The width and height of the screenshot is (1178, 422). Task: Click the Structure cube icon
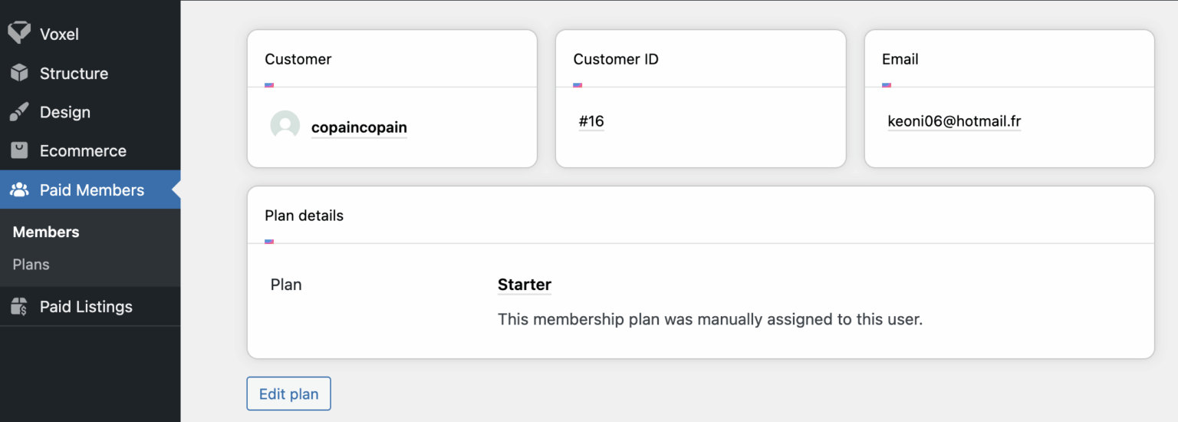pos(19,73)
